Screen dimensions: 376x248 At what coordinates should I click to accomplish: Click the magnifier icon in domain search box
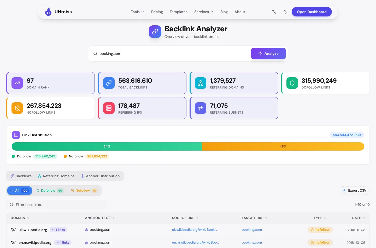point(95,54)
